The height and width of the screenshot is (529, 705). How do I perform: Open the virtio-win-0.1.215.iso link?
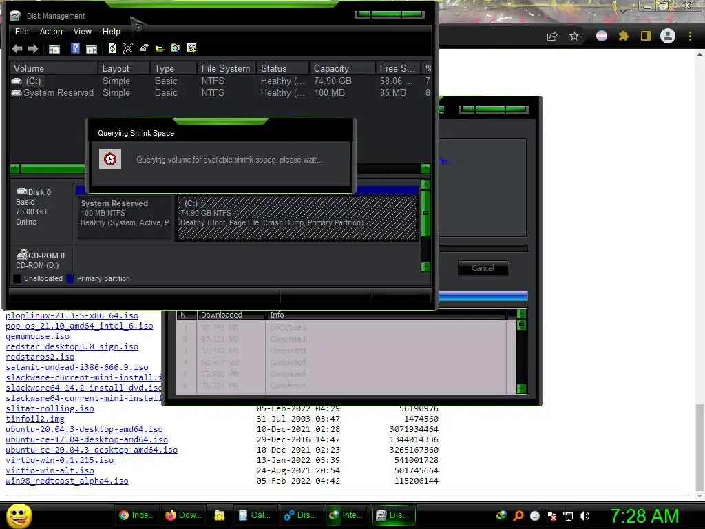point(59,460)
